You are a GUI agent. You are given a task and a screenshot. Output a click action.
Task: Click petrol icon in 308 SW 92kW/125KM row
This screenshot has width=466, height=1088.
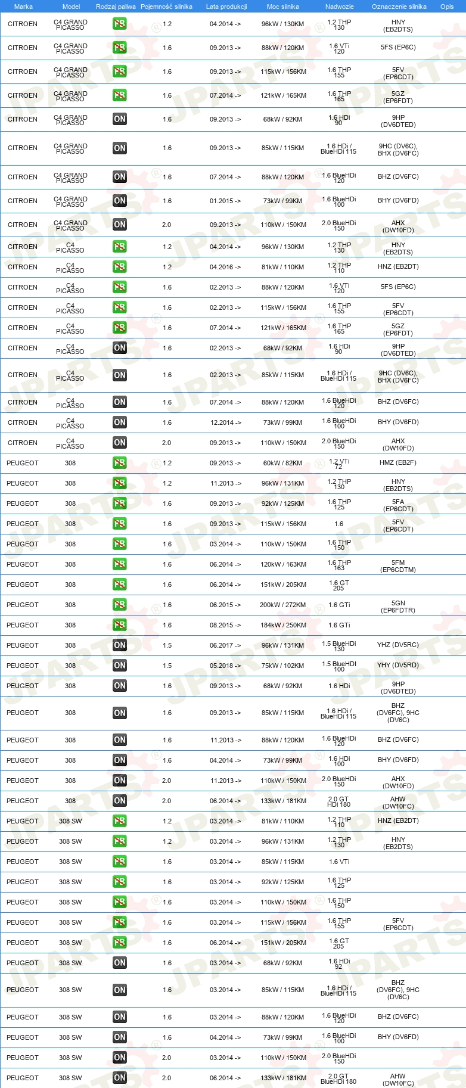tap(120, 882)
